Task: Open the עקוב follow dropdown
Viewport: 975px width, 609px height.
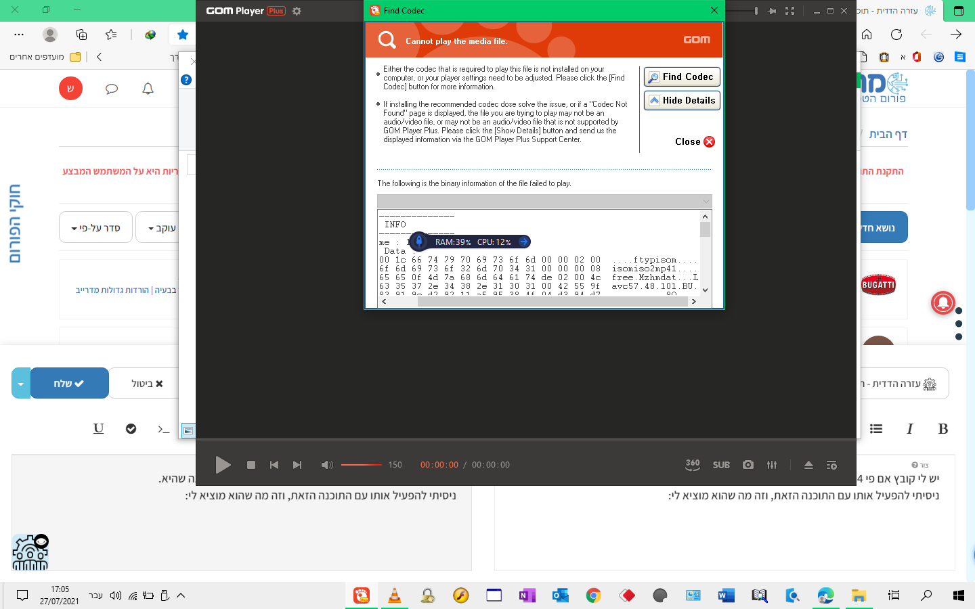Action: (158, 227)
